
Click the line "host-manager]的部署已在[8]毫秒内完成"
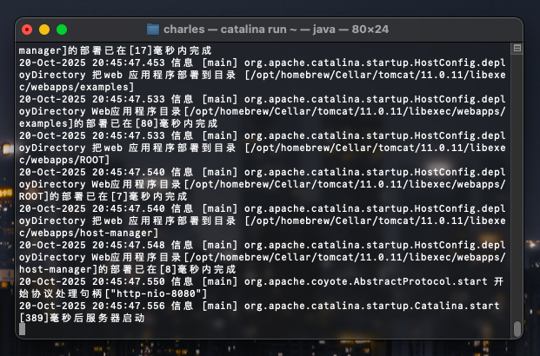click(x=128, y=269)
